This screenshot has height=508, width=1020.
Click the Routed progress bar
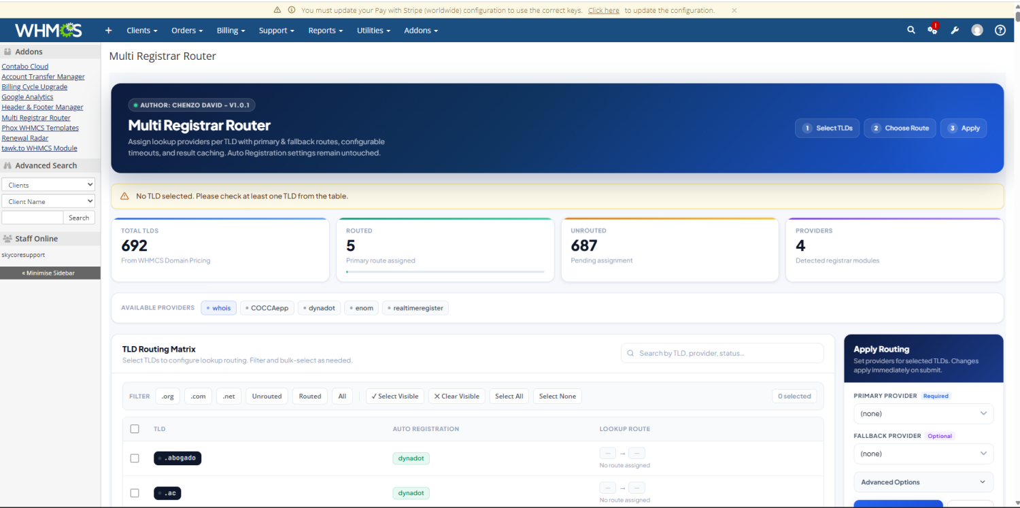(445, 272)
